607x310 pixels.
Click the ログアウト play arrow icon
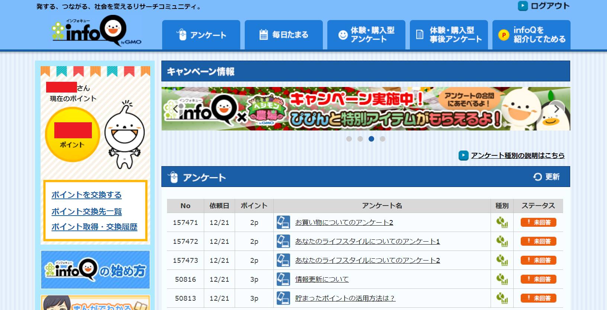(x=523, y=6)
